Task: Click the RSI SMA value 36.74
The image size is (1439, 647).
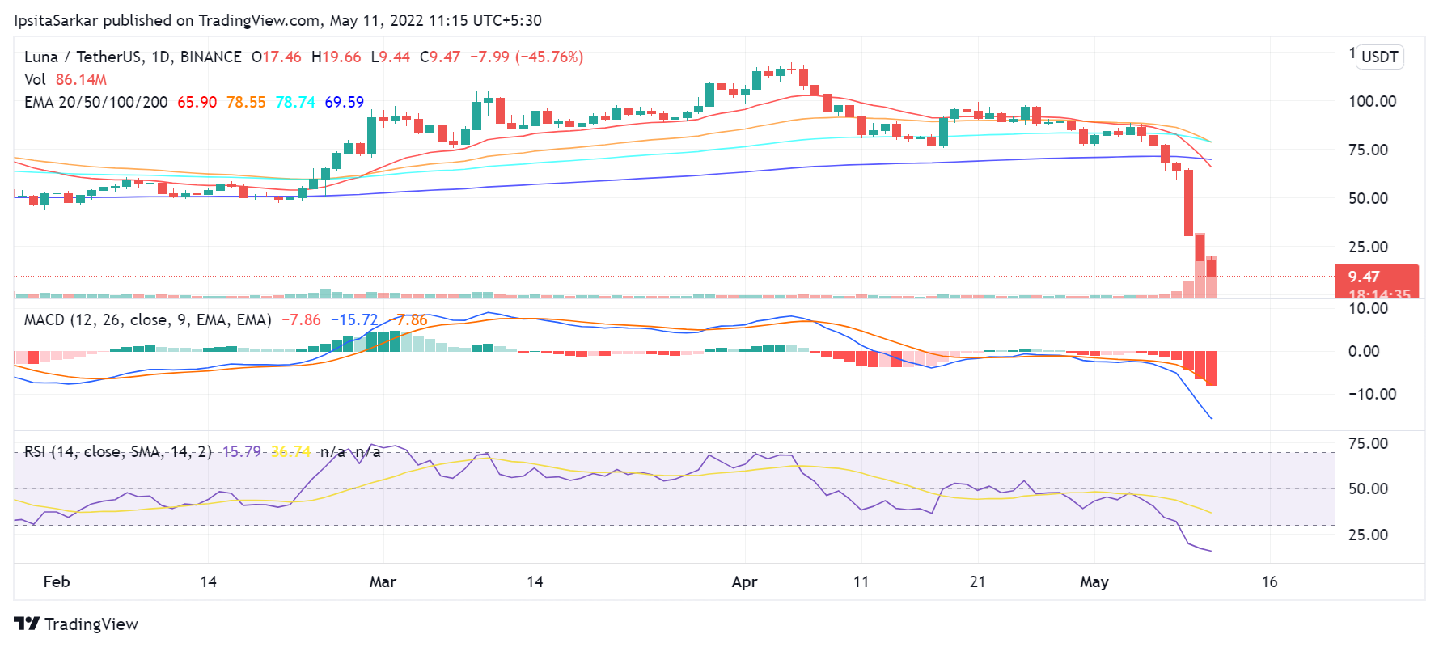Action: (x=290, y=451)
